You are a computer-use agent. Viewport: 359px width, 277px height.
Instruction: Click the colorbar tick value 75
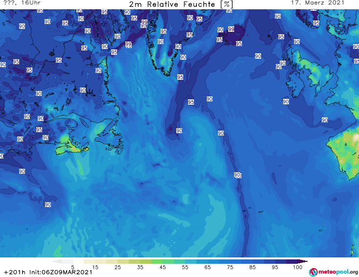click(230, 267)
